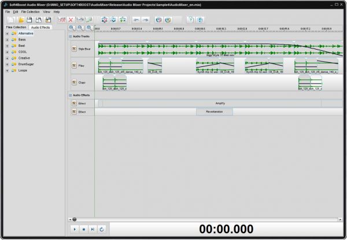Click the second globe icon in the toolbar
Image resolution: width=347 pixels, height=240 pixels.
pyautogui.click(x=168, y=20)
